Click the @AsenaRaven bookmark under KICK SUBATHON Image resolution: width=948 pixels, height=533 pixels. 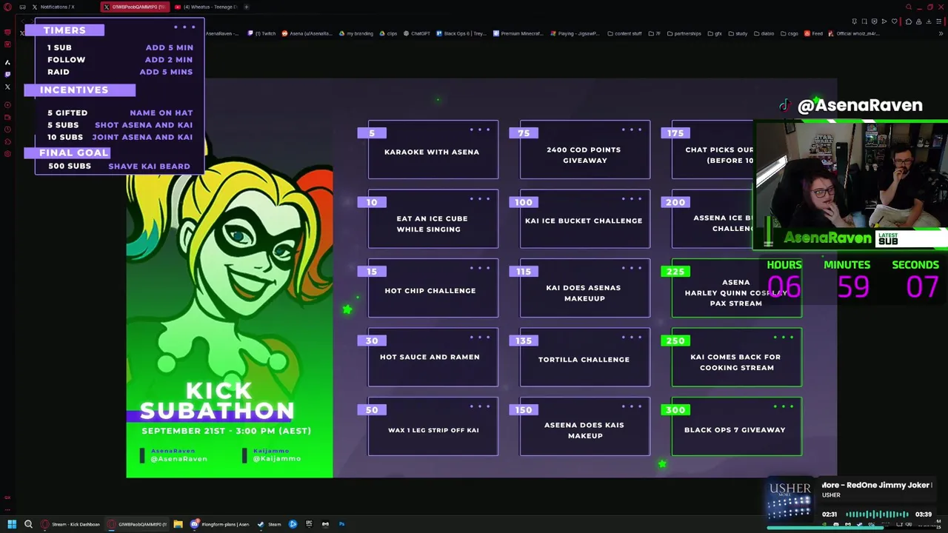click(x=178, y=459)
